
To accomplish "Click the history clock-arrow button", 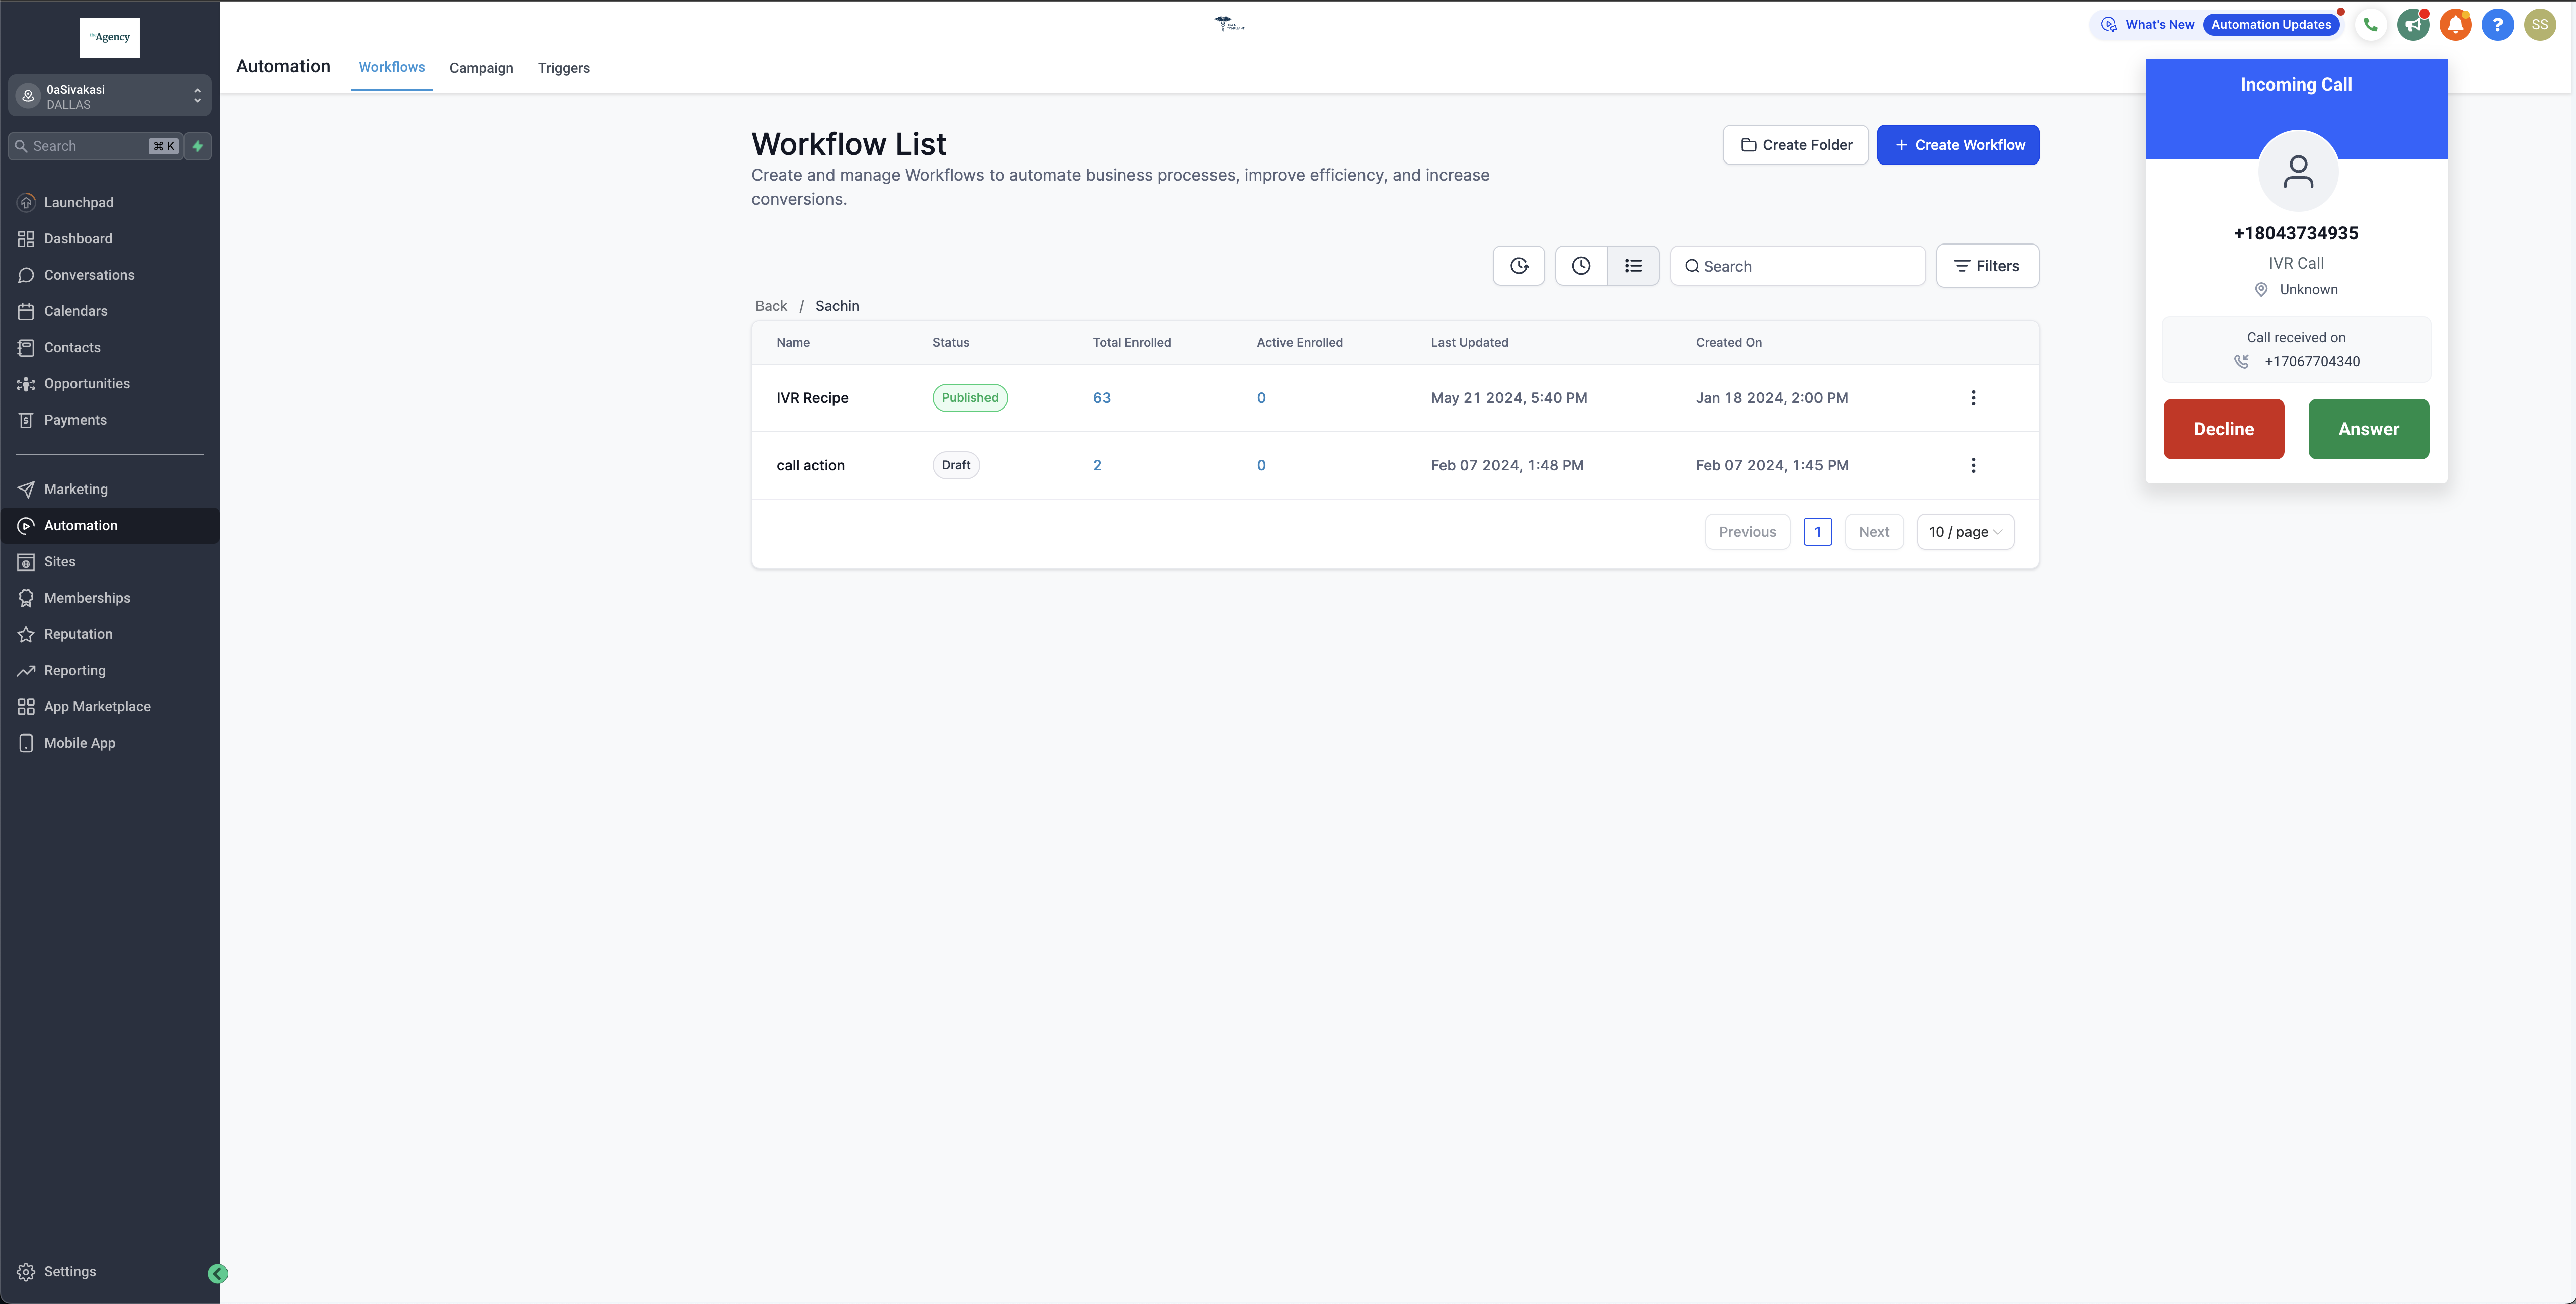I will [x=1518, y=266].
